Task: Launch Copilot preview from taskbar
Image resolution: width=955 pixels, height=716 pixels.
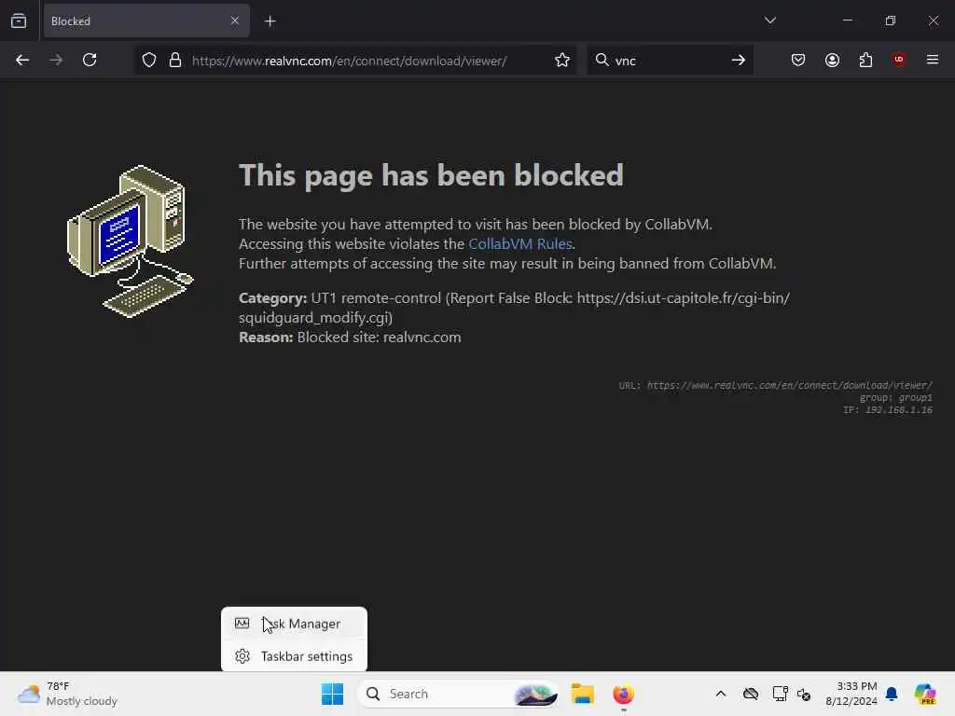Action: 925,694
